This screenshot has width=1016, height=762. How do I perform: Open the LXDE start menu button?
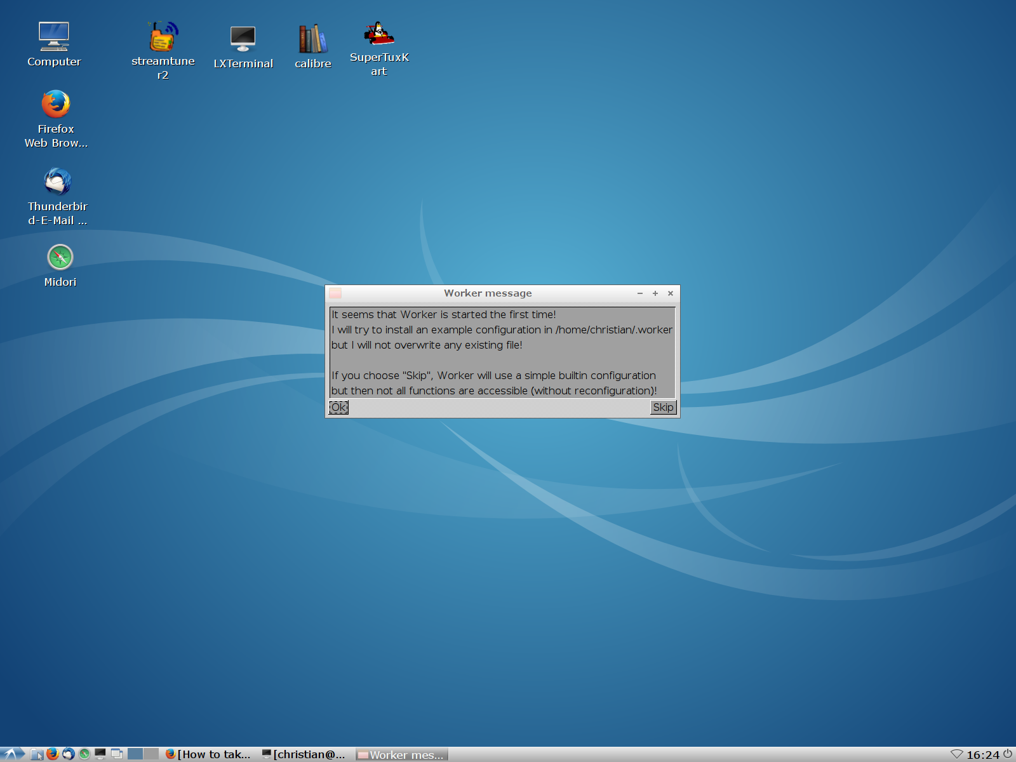tap(13, 754)
